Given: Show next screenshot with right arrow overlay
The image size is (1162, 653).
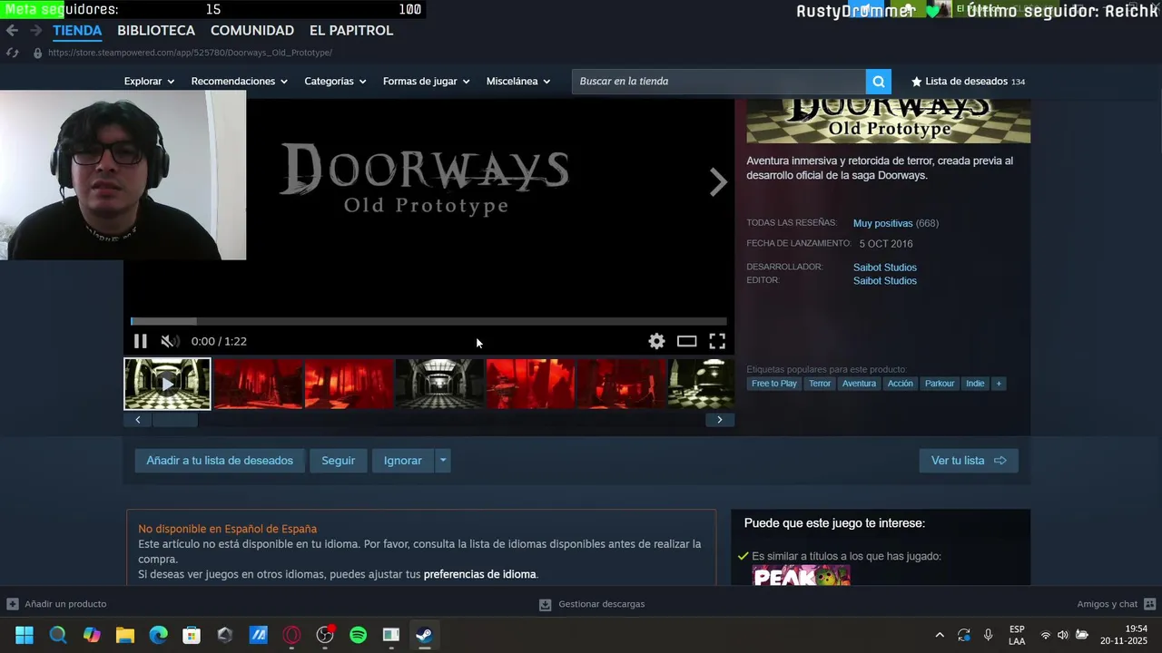Looking at the screenshot, I should 718,182.
